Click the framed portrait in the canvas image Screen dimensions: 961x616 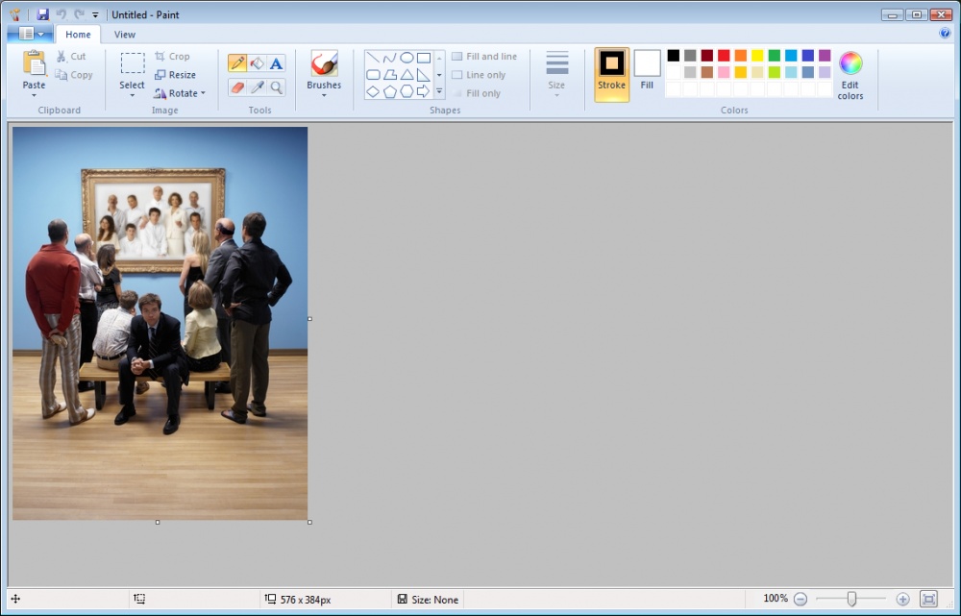pos(153,221)
